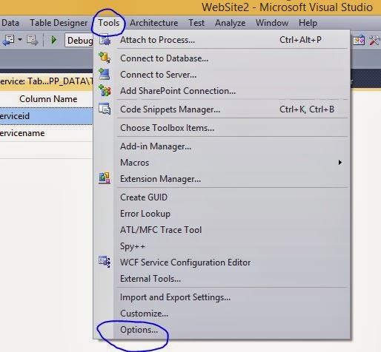Click the Extension Manager icon
The width and height of the screenshot is (381, 352).
point(105,178)
